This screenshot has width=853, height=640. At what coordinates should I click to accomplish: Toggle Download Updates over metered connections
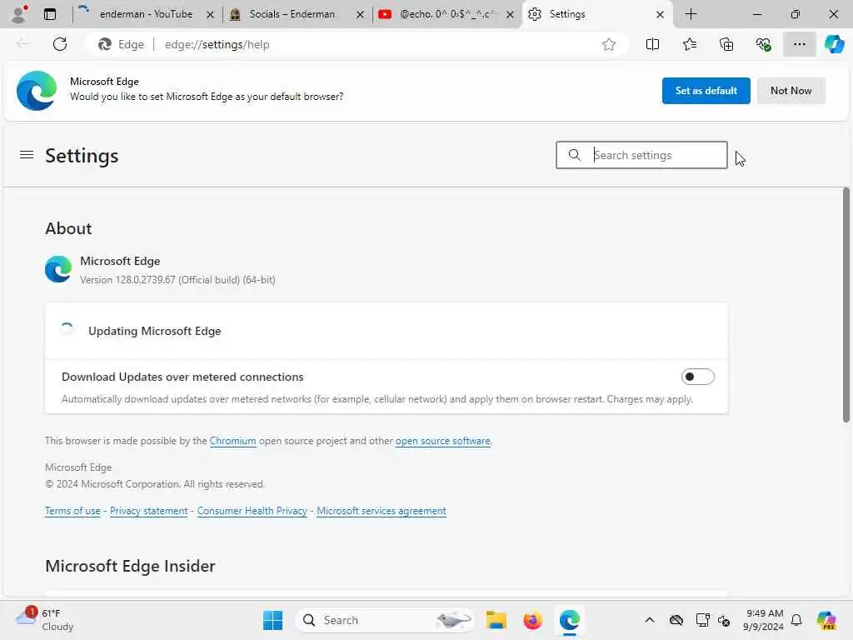pos(697,377)
